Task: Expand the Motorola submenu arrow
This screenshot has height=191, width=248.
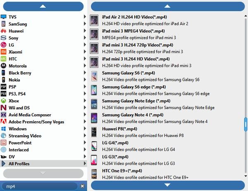Action: tap(85, 66)
